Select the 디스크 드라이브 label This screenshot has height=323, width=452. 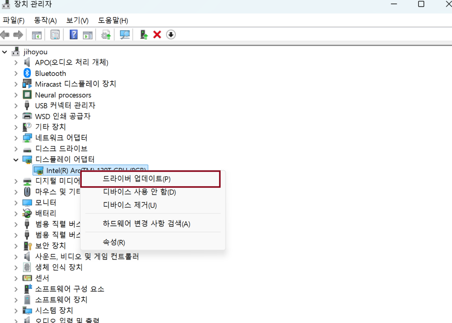(x=61, y=149)
